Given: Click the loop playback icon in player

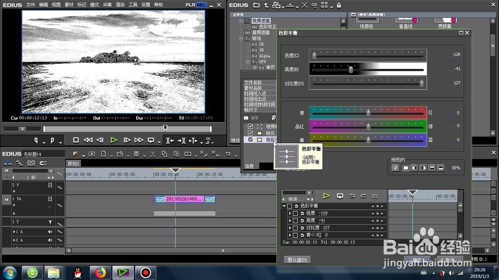Looking at the screenshot, I should point(151,140).
